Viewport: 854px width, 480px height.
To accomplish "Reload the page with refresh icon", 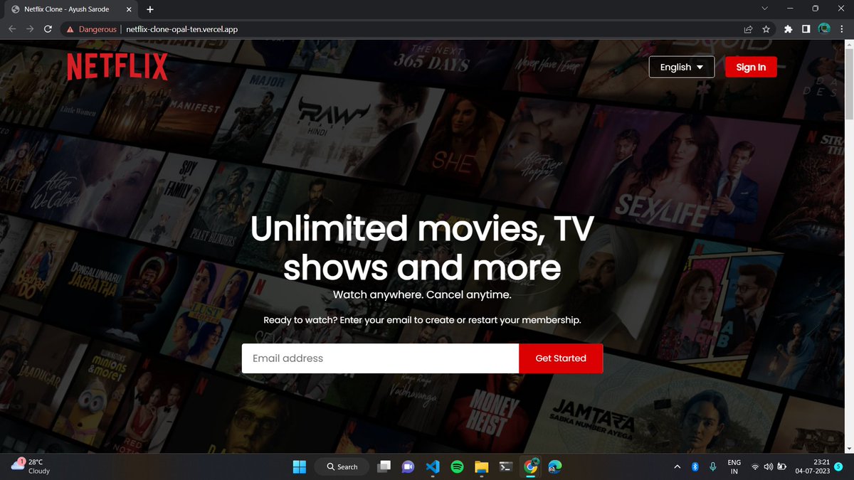I will pos(48,29).
